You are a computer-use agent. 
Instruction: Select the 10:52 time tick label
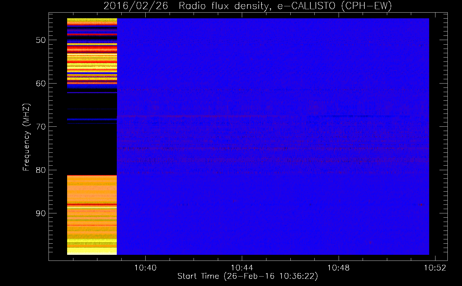[435, 268]
